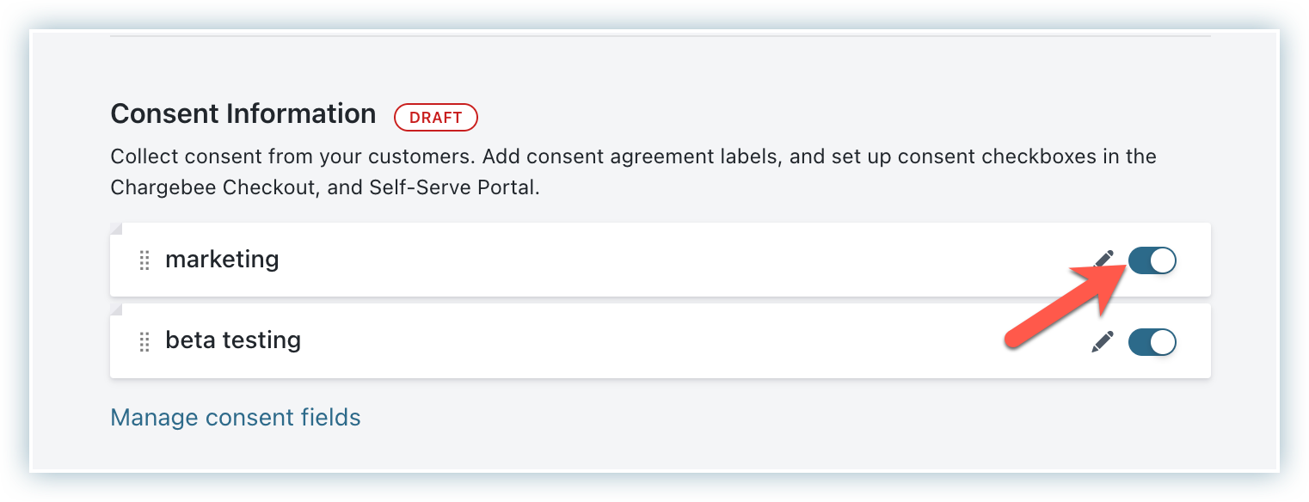Turn off the beta testing toggle
The height and width of the screenshot is (502, 1309).
point(1152,342)
